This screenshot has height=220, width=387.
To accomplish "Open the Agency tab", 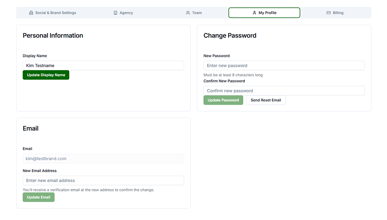I will [126, 13].
